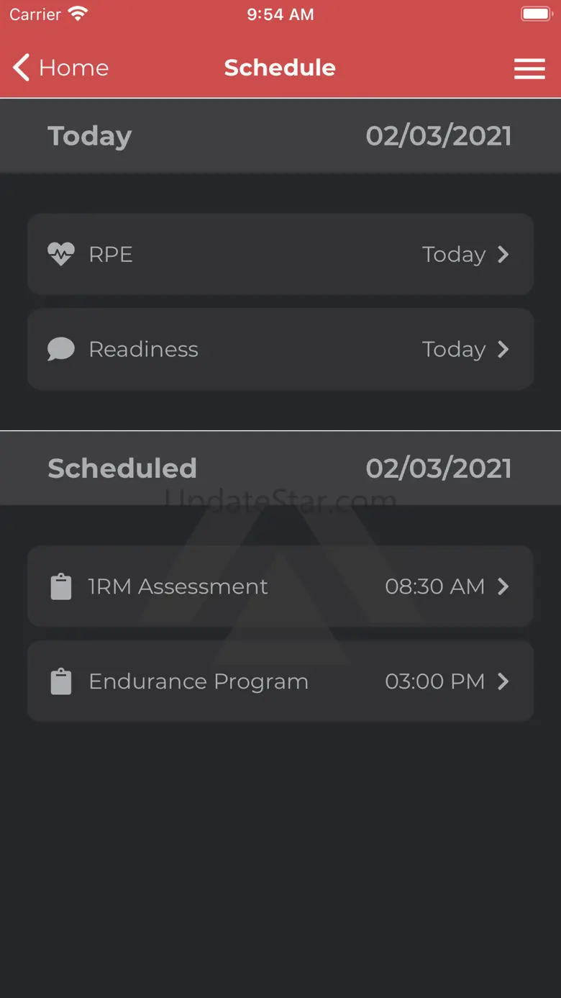Open the Endurance Program chevron arrow
The image size is (561, 998).
coord(503,681)
